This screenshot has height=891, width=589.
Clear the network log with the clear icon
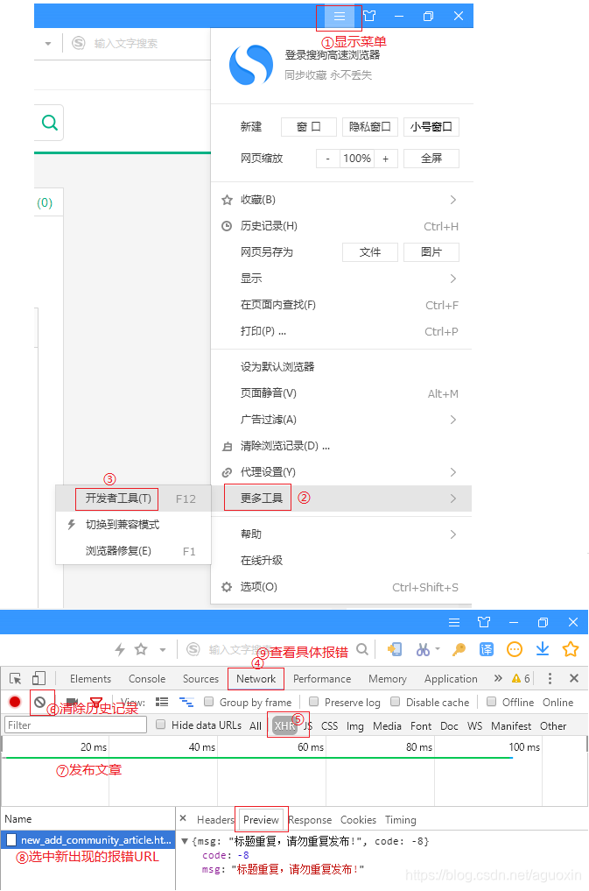coord(39,703)
